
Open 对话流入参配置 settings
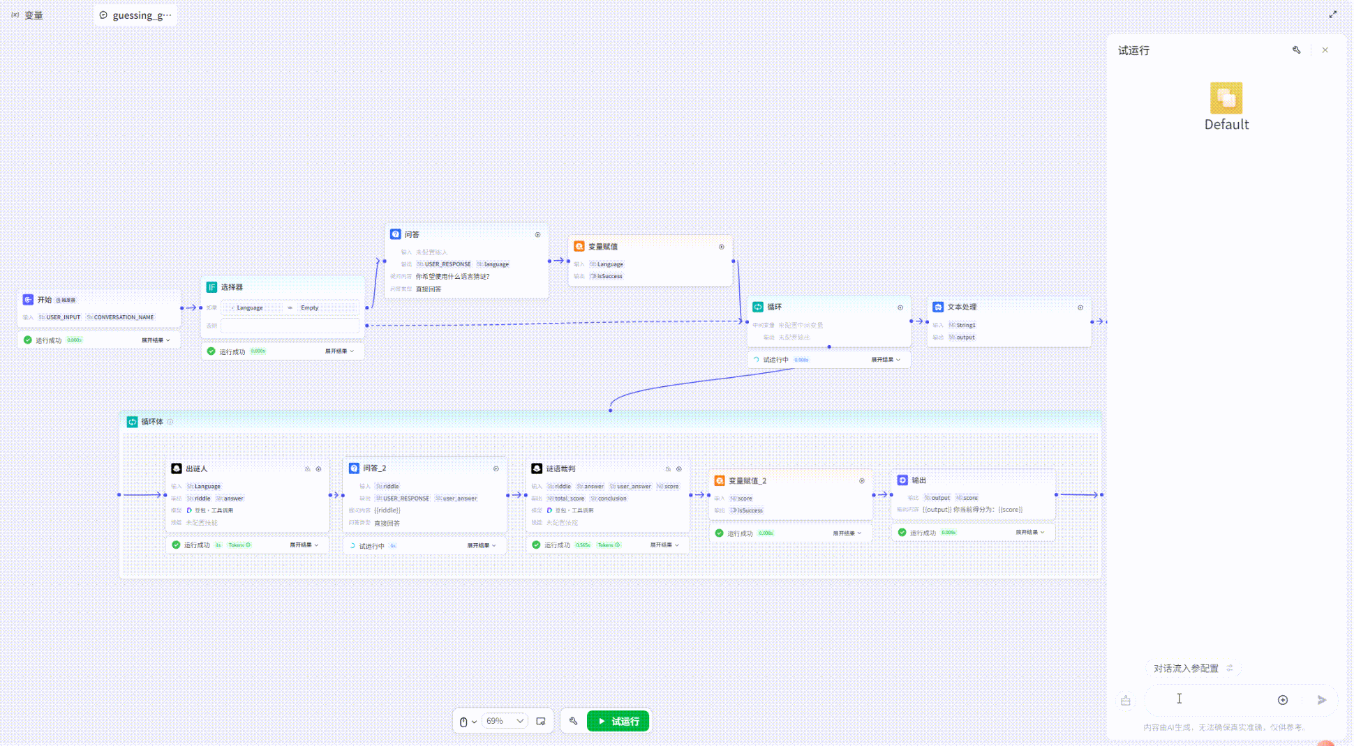click(1193, 668)
